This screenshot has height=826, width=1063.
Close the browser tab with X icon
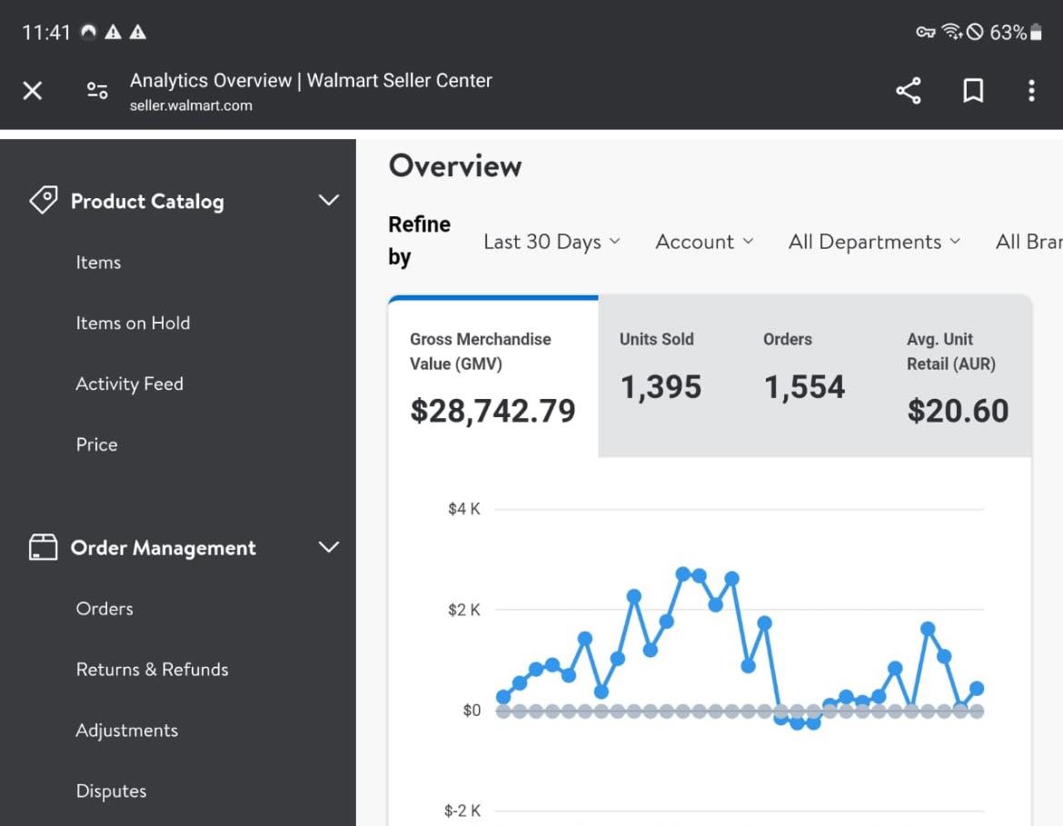33,91
